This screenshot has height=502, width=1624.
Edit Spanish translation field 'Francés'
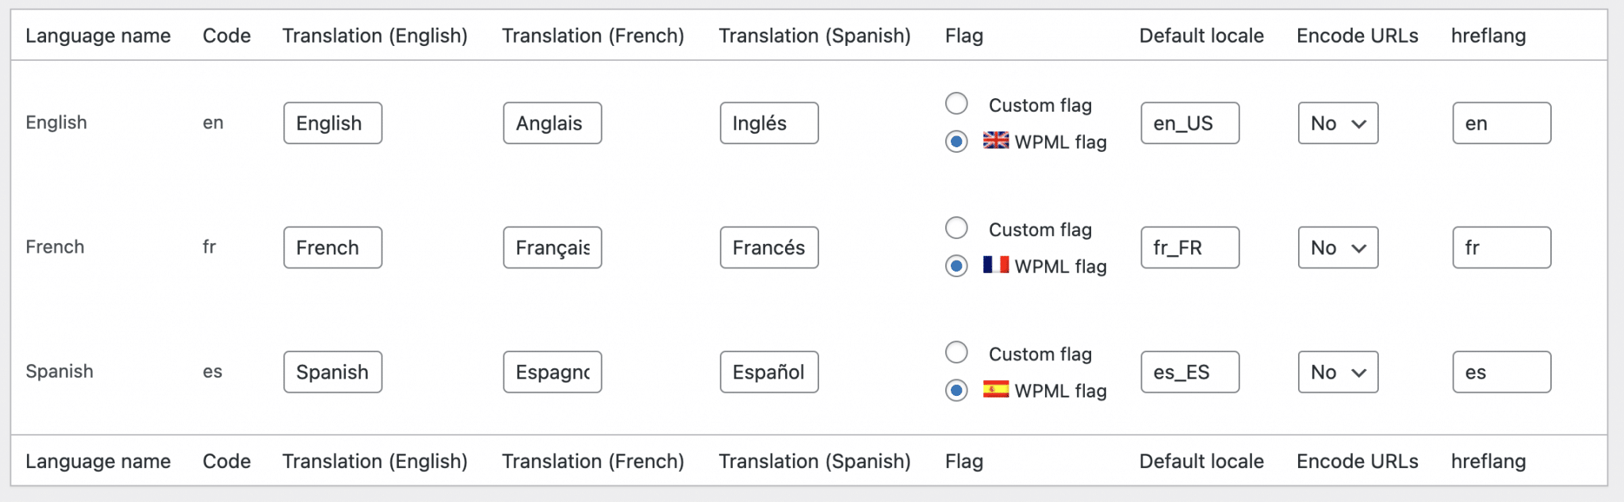tap(769, 247)
